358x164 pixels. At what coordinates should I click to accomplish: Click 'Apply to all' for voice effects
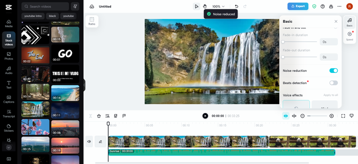point(331,95)
